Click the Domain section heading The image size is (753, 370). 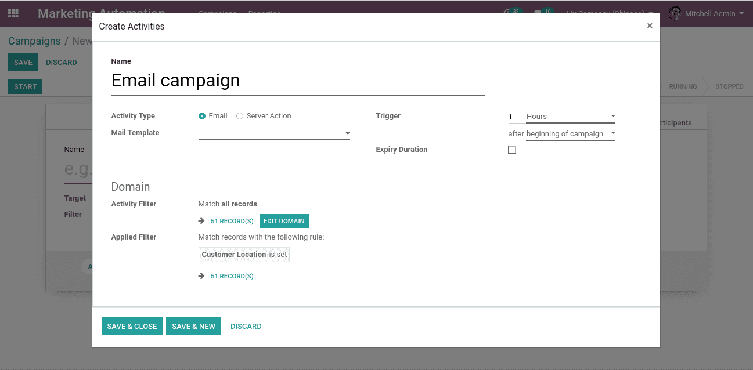click(131, 187)
